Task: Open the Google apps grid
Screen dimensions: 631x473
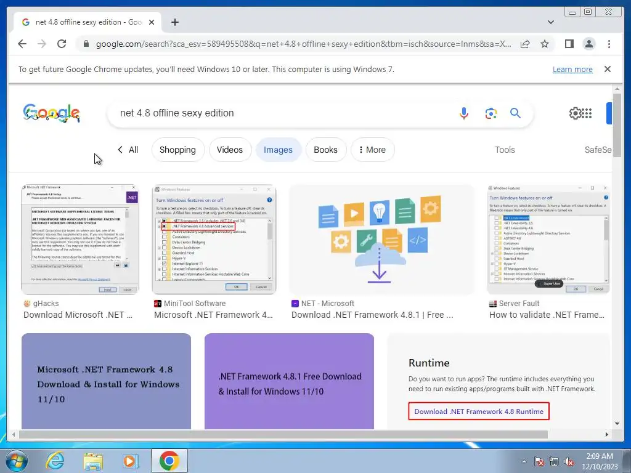Action: (x=587, y=113)
